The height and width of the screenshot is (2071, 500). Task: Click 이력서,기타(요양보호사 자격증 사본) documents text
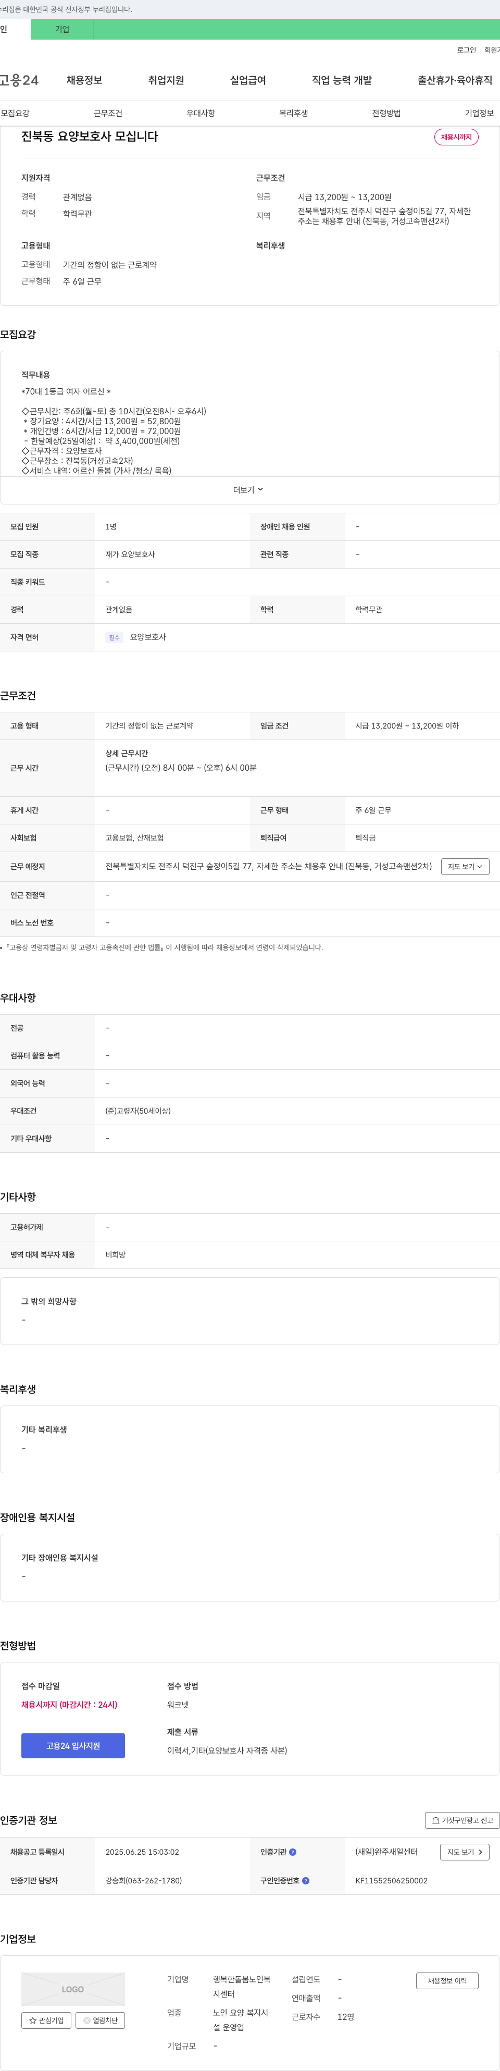pyautogui.click(x=227, y=1750)
